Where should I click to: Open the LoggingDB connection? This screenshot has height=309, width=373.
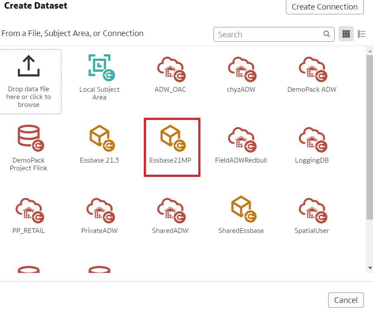pyautogui.click(x=312, y=145)
